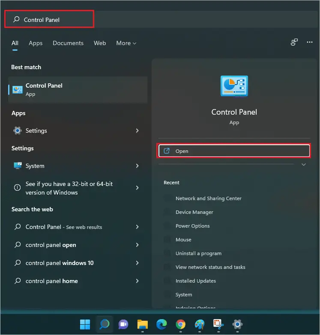Click large Control Panel icon in preview pane
Screen dimensions: 320x335
pos(234,86)
